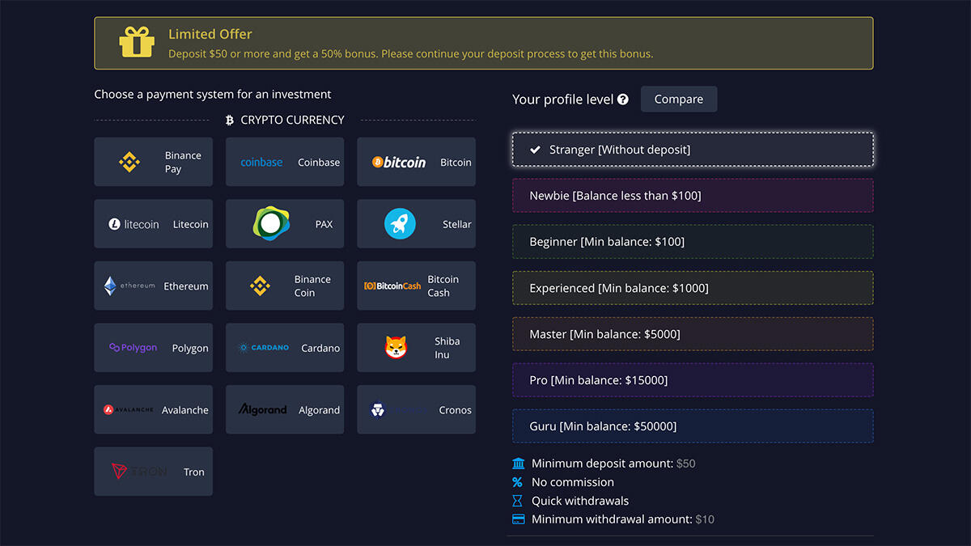The image size is (971, 546).
Task: Select the Master min balance $5000 level
Action: click(x=693, y=334)
